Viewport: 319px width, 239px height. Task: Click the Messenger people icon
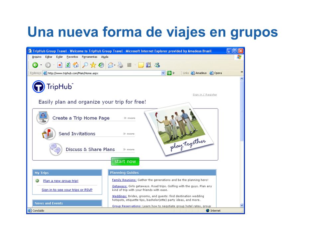point(157,65)
